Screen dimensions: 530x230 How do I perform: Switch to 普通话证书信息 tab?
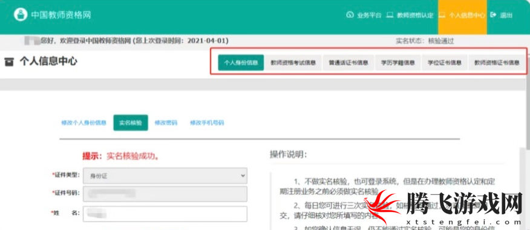348,63
